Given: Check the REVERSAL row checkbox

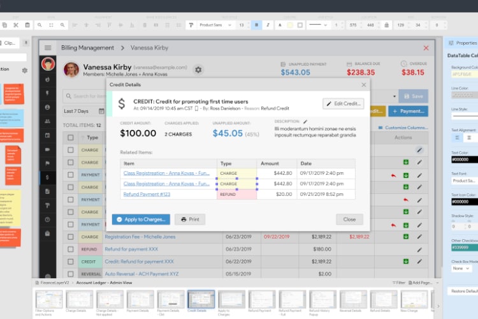Looking at the screenshot, I should tap(70, 274).
